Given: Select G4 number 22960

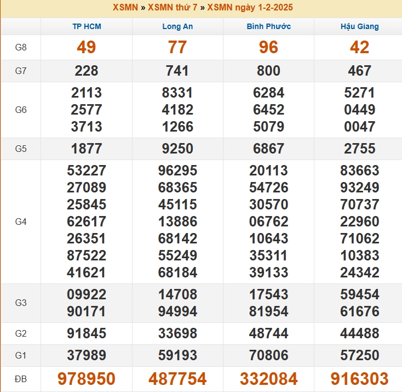Looking at the screenshot, I should [359, 221].
